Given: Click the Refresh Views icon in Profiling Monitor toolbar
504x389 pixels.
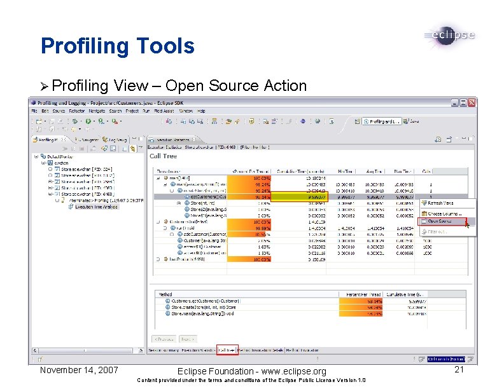Looking at the screenshot, I should pos(104,149).
